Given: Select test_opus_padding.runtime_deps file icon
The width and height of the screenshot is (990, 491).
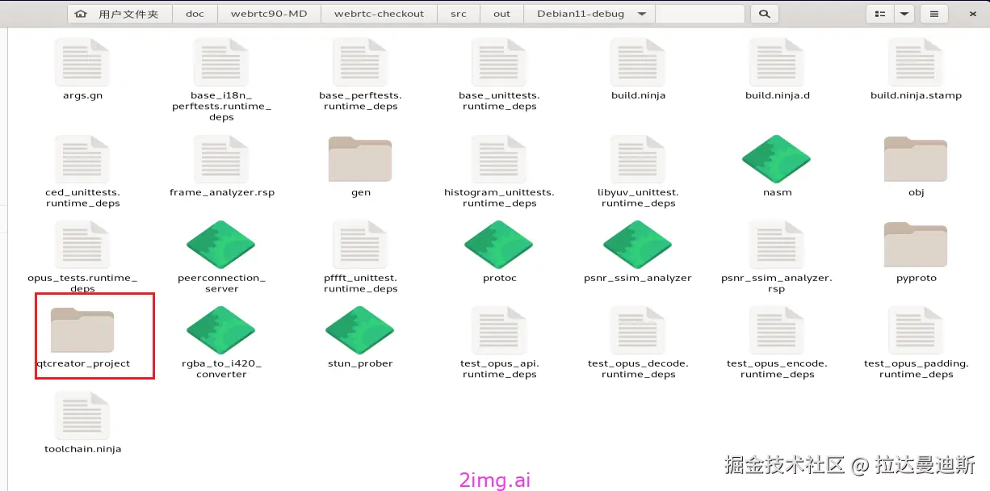Looking at the screenshot, I should tap(916, 331).
